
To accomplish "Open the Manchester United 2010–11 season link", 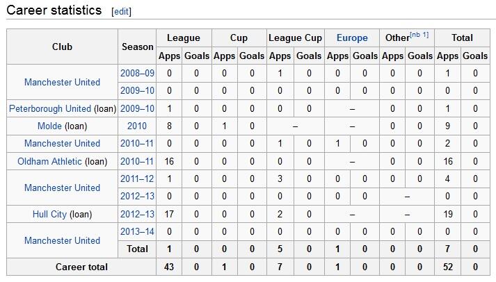I will click(137, 143).
